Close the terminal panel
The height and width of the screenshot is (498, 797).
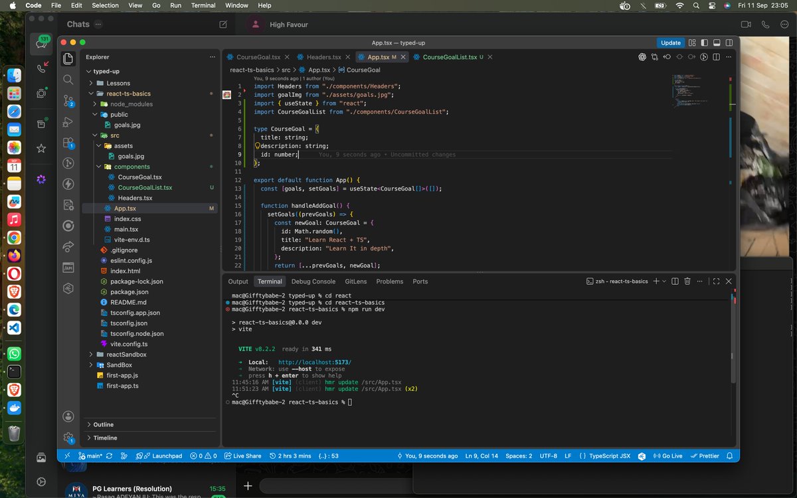pyautogui.click(x=729, y=282)
